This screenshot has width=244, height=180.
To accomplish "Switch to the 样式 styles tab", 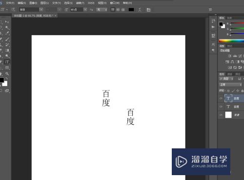I will [x=229, y=46].
